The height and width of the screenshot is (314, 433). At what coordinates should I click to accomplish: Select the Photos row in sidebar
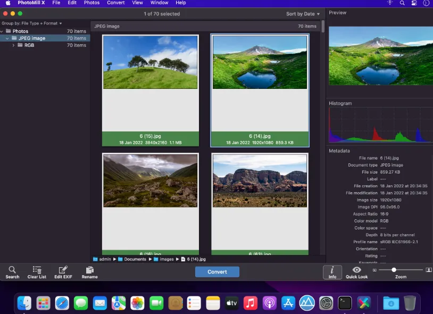coord(45,31)
